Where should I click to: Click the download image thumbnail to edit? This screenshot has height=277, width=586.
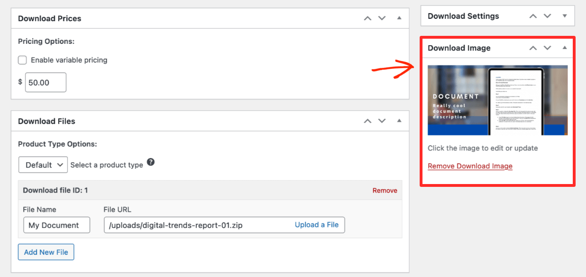(x=498, y=100)
